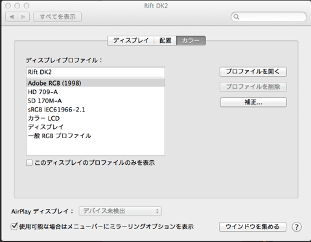311x242 pixels.
Task: Open help with the question mark button
Action: point(297,227)
